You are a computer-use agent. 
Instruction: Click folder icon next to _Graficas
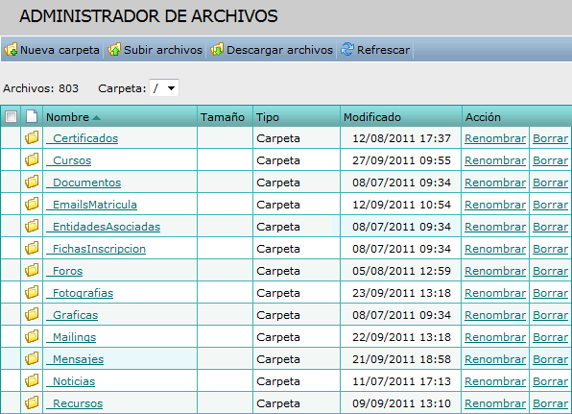pos(32,314)
